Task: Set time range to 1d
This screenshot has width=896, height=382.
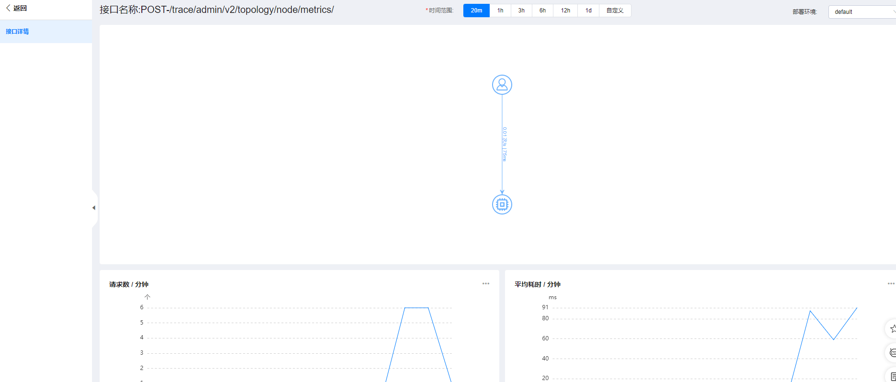Action: (588, 11)
